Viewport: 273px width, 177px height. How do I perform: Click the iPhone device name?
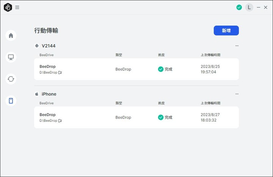[49, 94]
